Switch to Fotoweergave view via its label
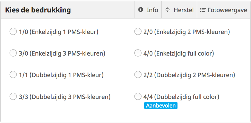The image size is (251, 123). tap(227, 10)
